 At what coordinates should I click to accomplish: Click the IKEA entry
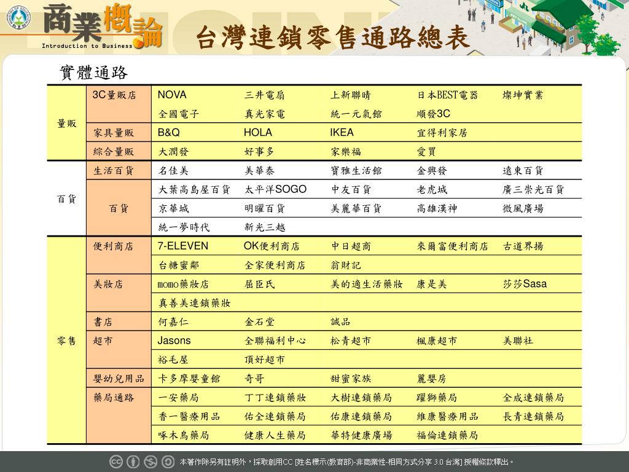[x=342, y=133]
